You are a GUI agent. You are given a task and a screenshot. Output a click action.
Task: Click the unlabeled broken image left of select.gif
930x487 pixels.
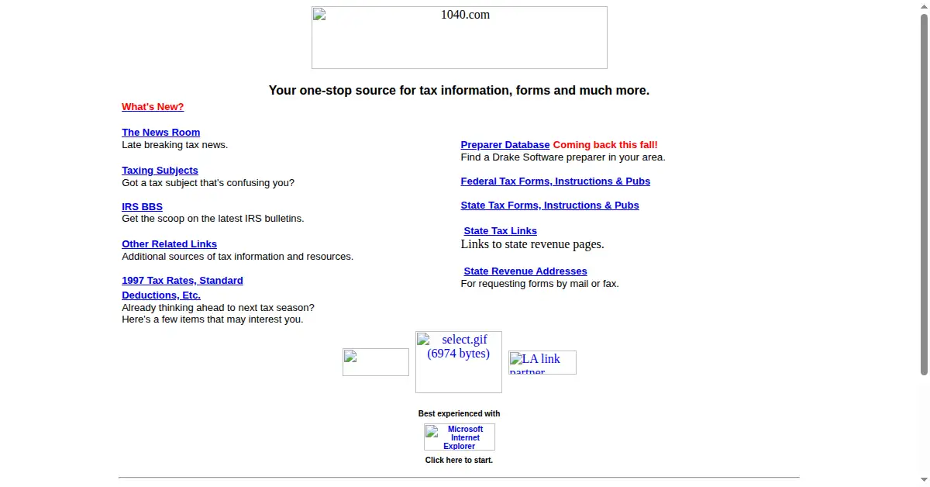(376, 362)
